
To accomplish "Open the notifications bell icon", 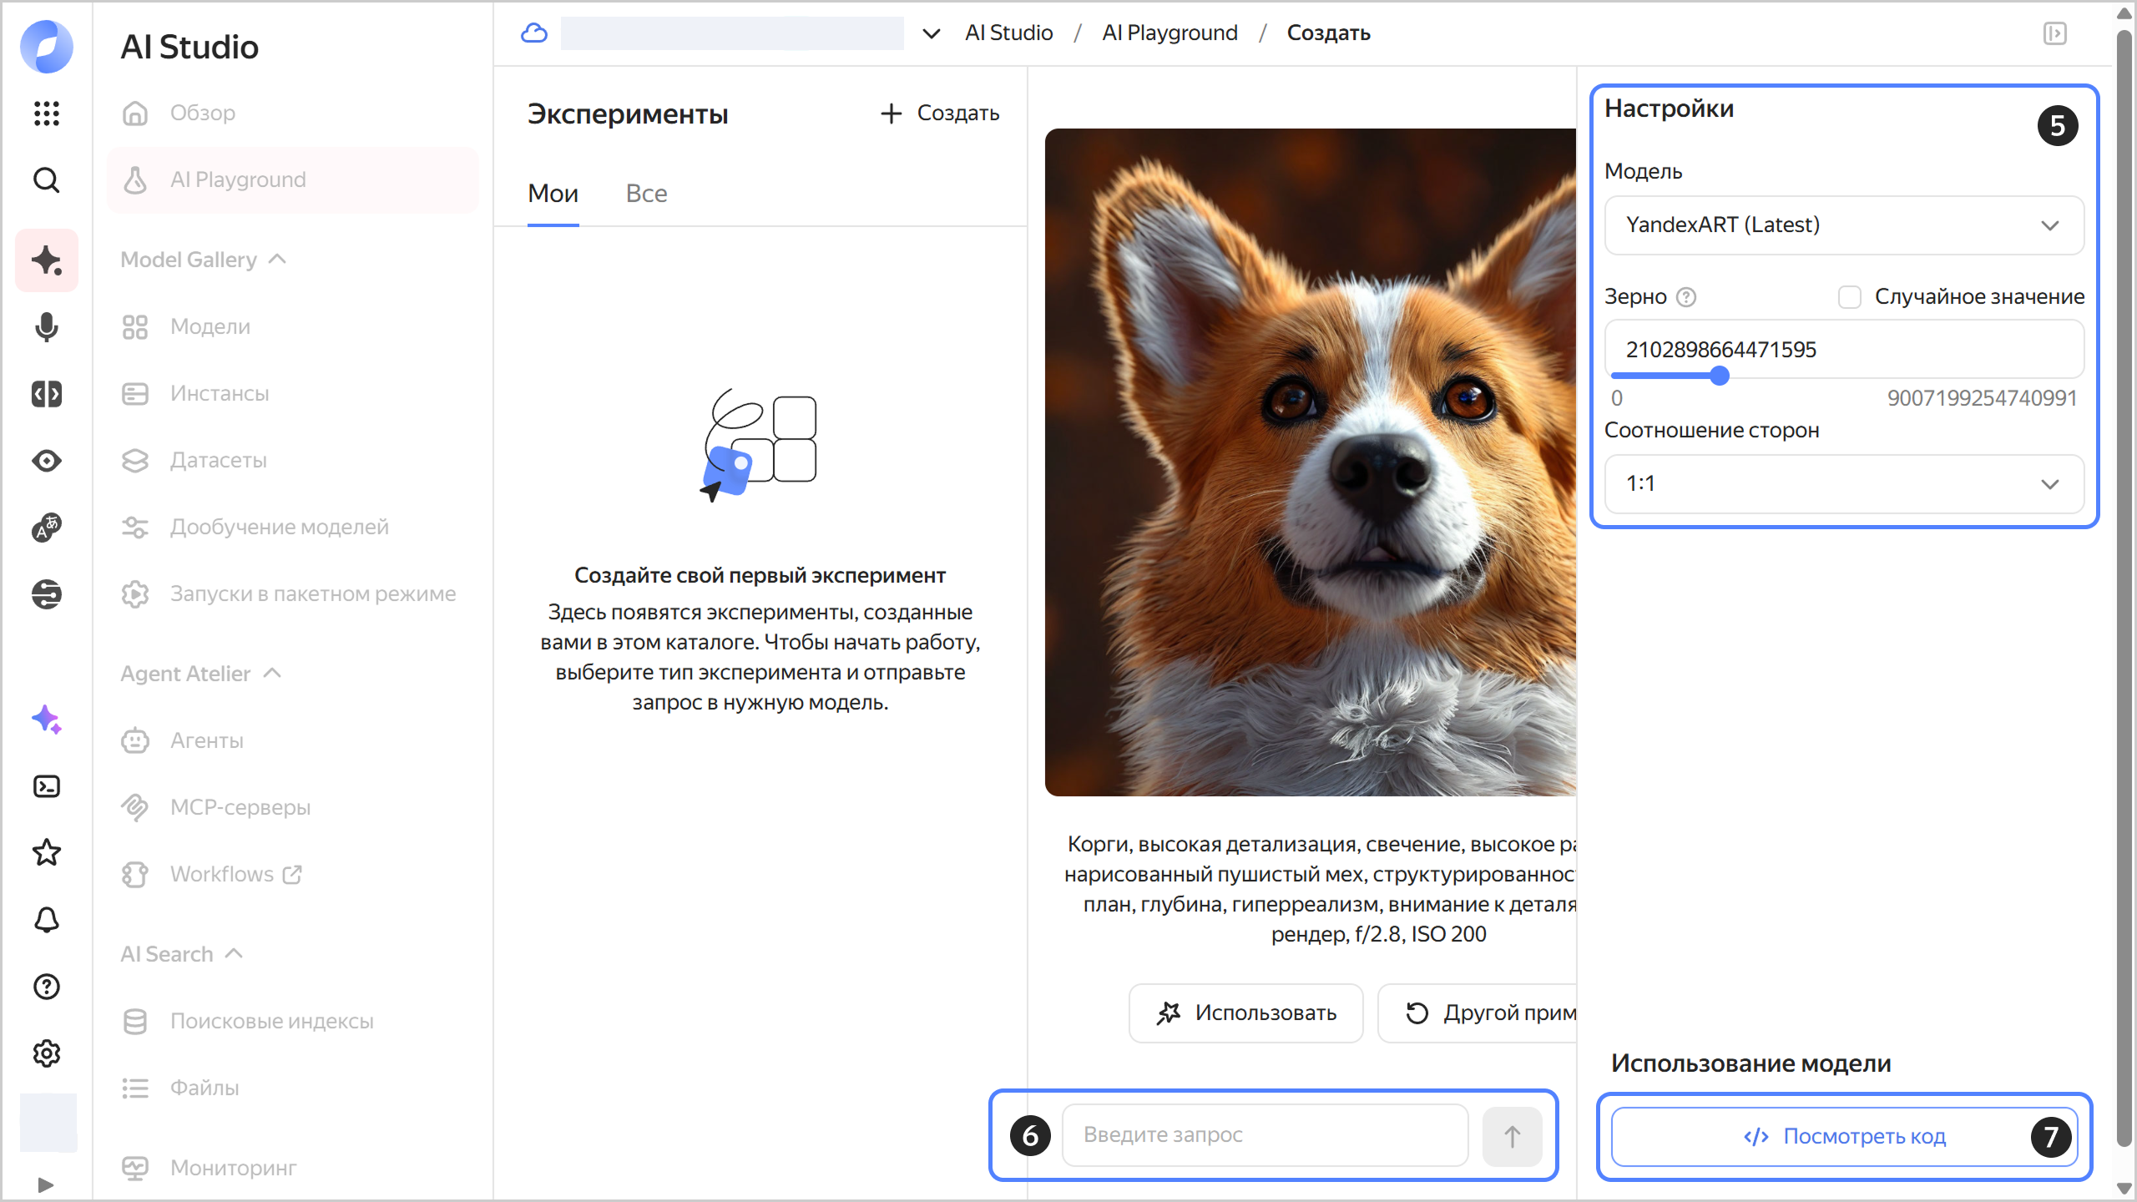I will coord(47,920).
